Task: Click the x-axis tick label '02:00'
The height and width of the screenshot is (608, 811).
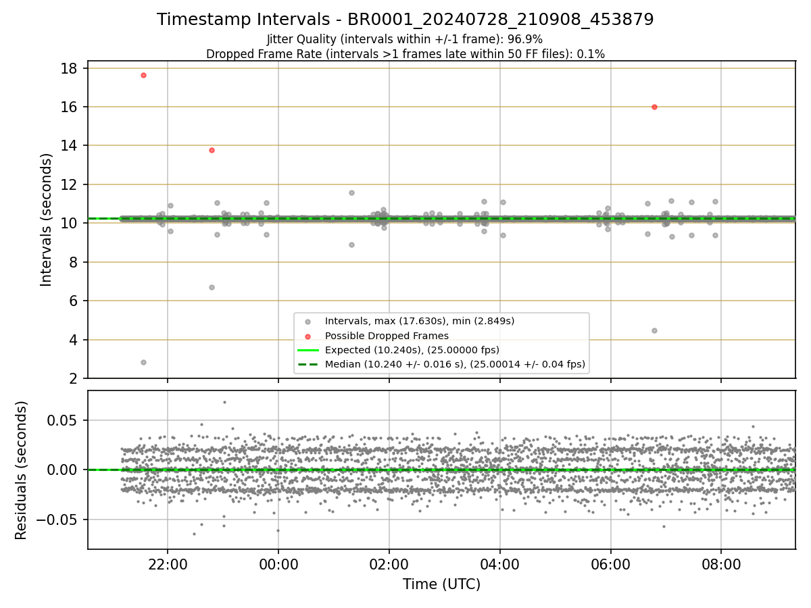Action: pyautogui.click(x=389, y=564)
